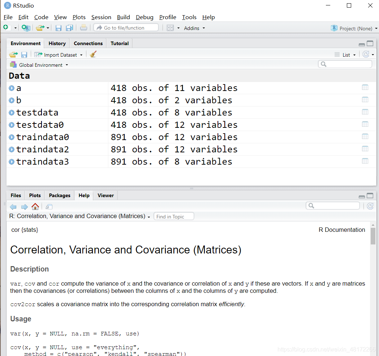Click the Environment pane search field
The image size is (379, 356).
click(345, 64)
